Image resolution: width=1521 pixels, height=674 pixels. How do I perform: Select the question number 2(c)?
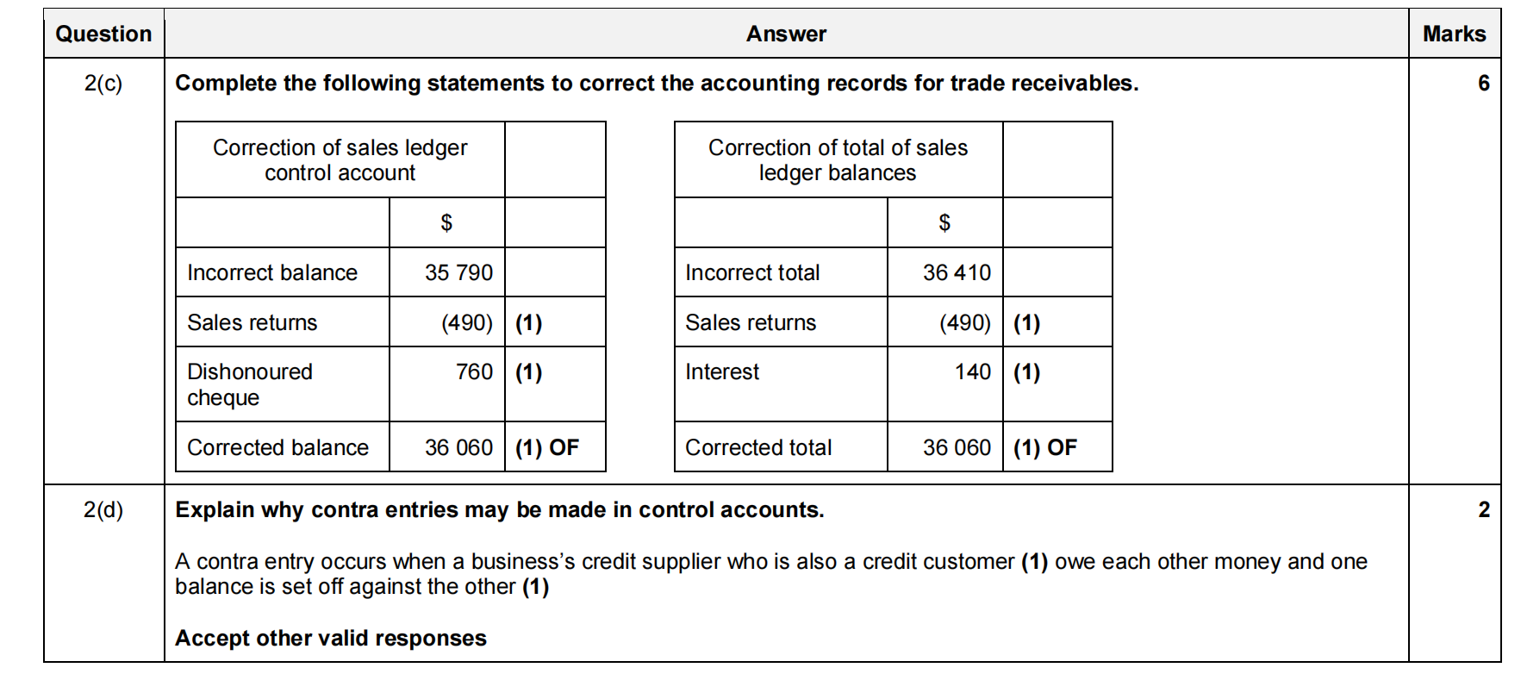click(x=103, y=84)
